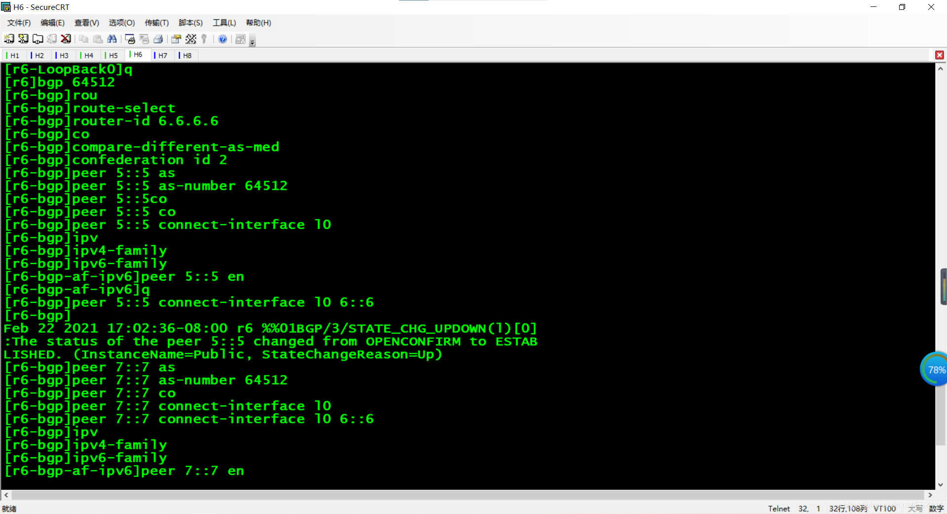Click the Quick Connect lightning icon

23,39
